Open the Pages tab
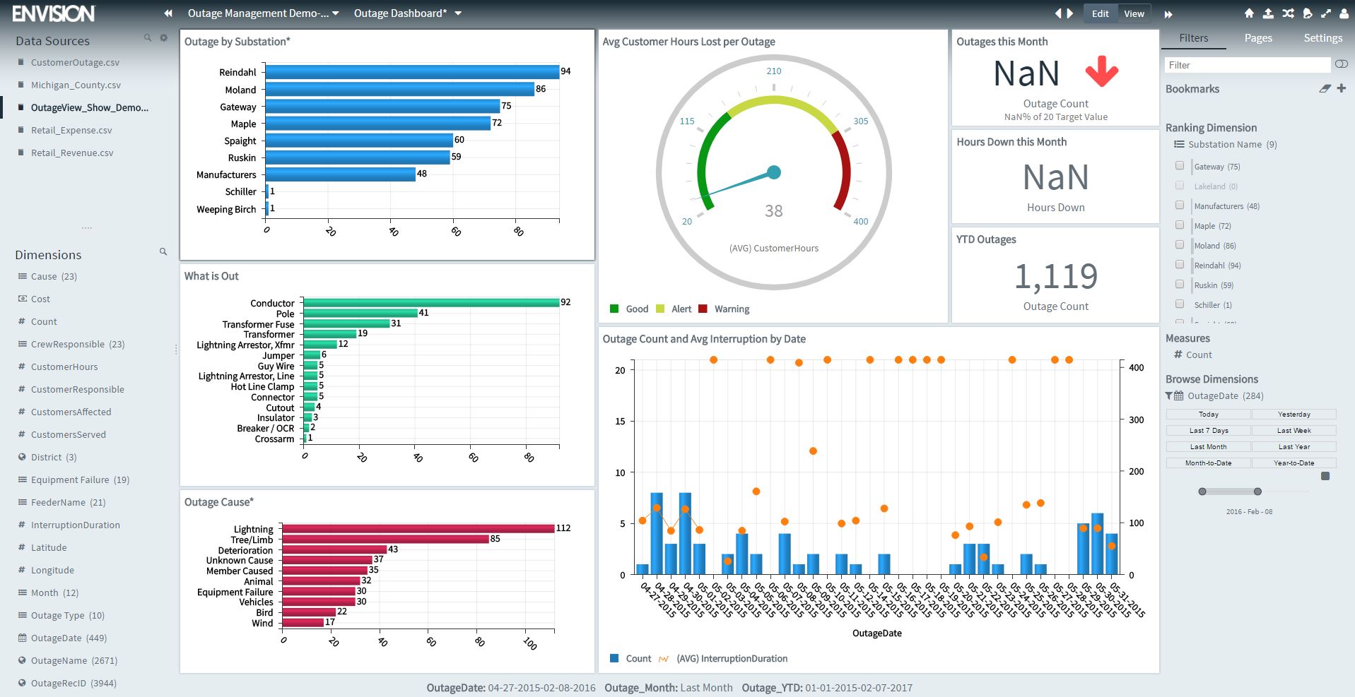1355x697 pixels. (1258, 38)
